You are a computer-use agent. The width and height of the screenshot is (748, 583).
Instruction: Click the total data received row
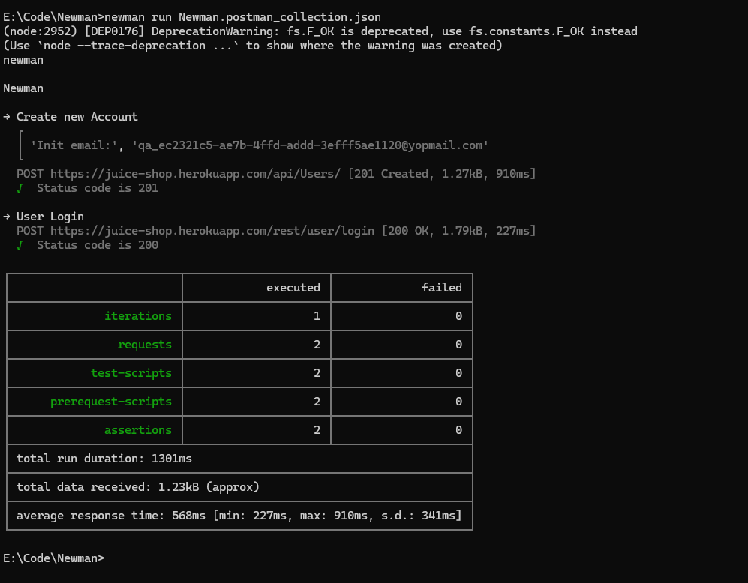(x=138, y=487)
